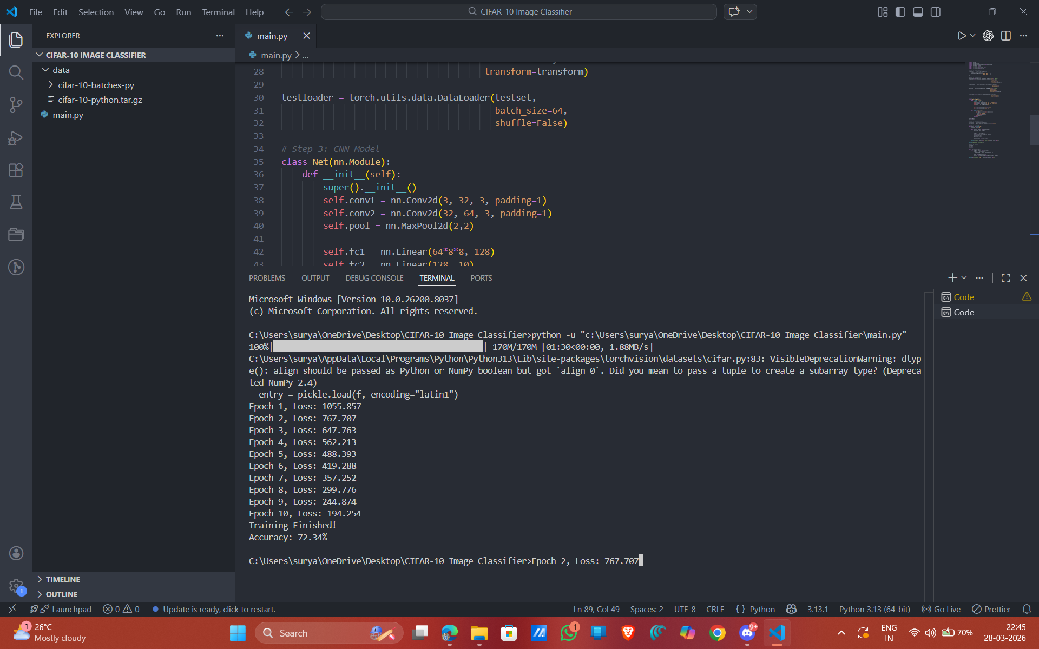Click the editor vertical scrollbar slider

[1034, 130]
